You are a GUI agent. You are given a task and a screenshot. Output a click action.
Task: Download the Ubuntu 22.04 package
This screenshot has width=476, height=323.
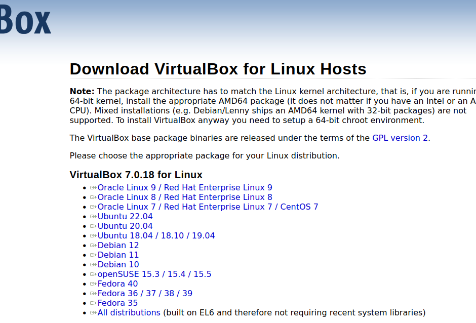pos(125,216)
